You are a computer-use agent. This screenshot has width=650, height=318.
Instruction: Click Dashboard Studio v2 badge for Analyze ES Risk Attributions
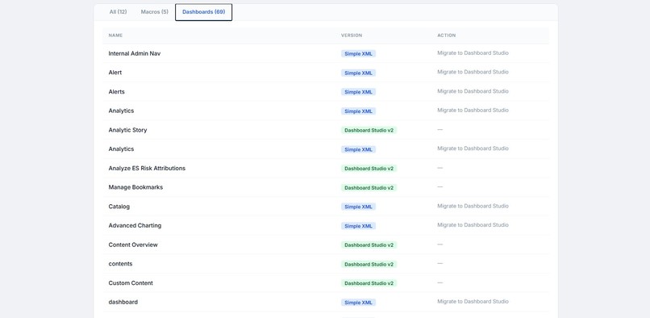[x=369, y=168]
